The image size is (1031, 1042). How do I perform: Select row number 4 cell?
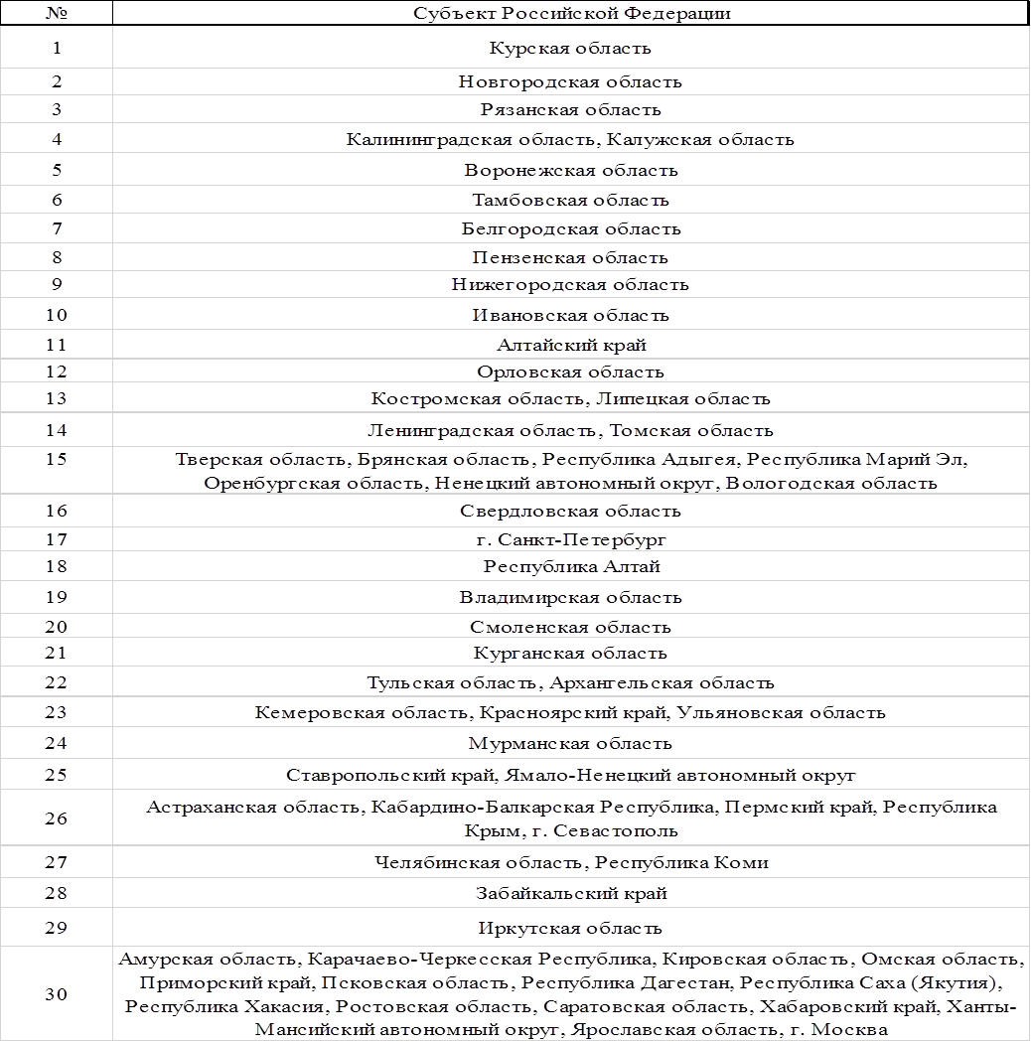tap(57, 138)
